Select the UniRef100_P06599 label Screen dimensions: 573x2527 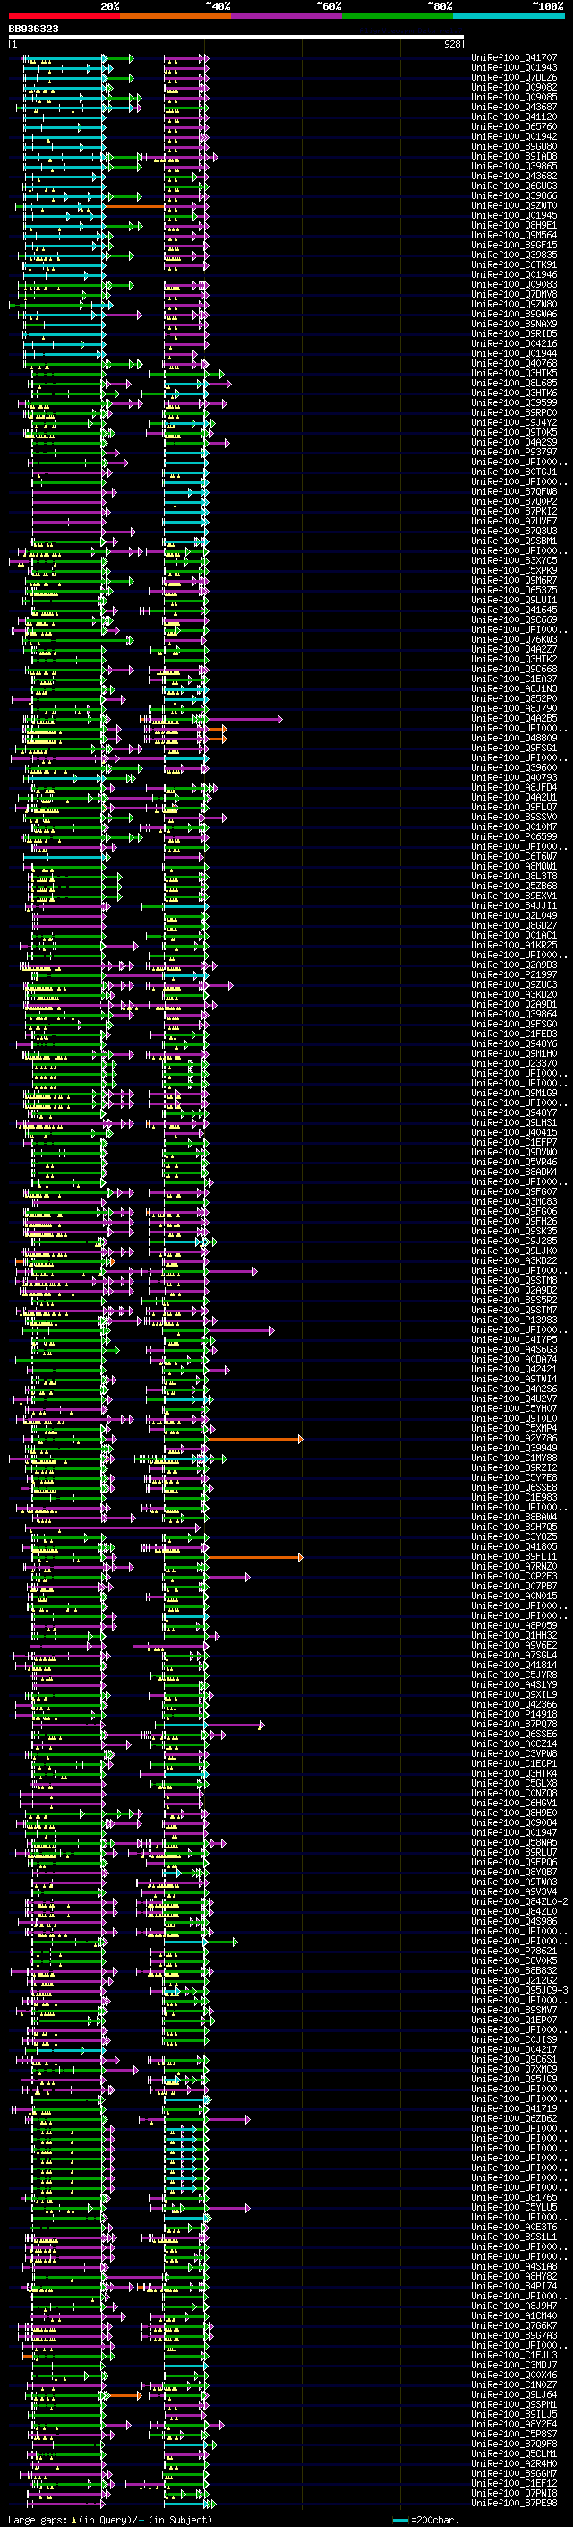click(x=514, y=836)
